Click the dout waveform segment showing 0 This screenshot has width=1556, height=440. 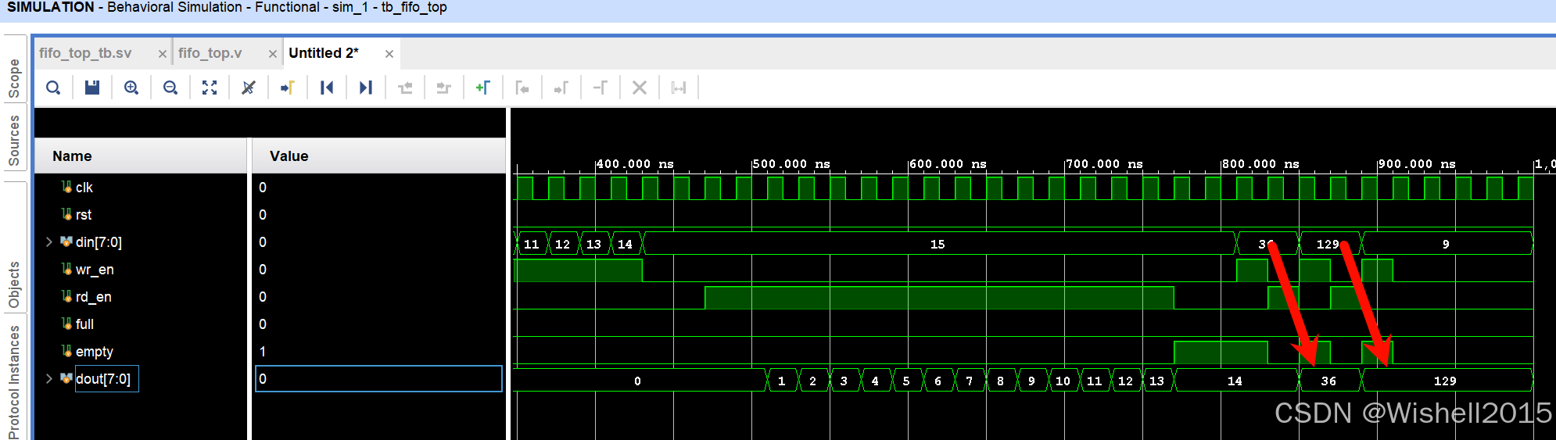640,381
